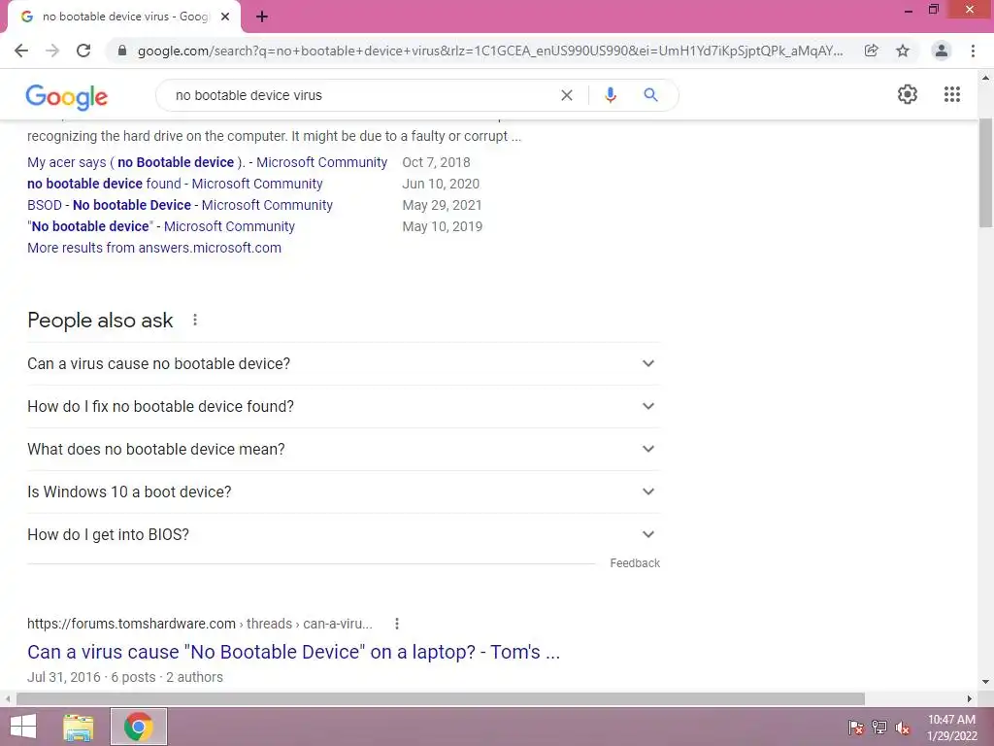Click the horizontal scroll-left arrow
The image size is (994, 746).
8,698
